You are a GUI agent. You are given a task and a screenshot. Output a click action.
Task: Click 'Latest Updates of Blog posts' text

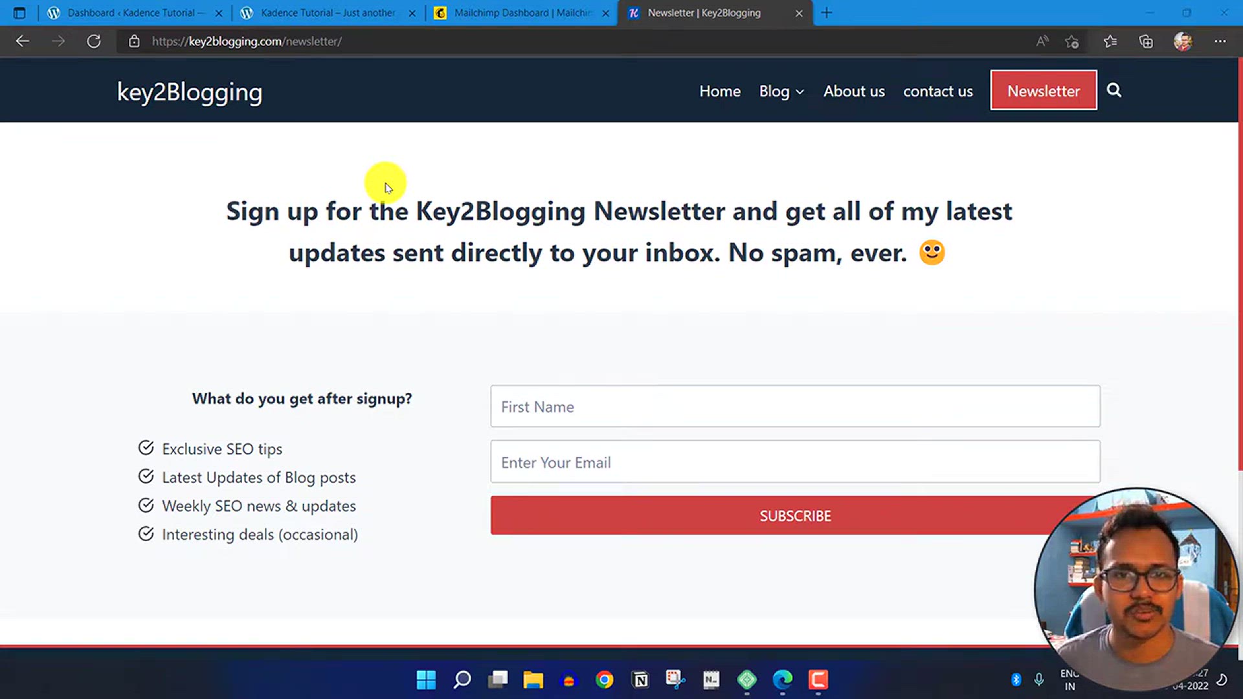259,478
